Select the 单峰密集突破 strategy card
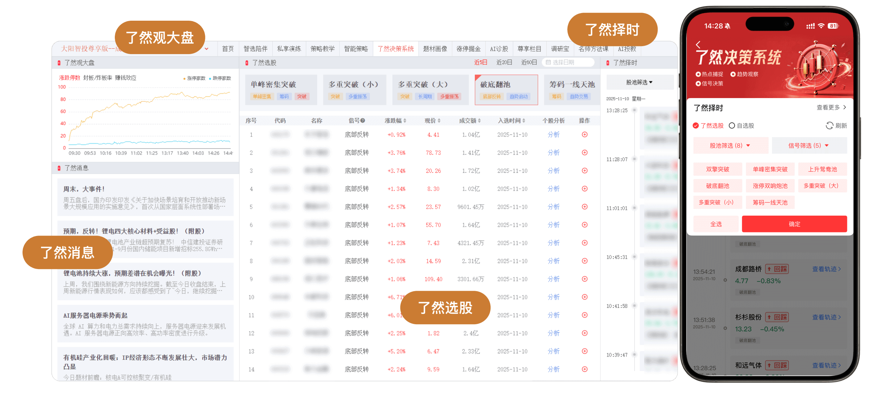This screenshot has height=411, width=872. coord(281,90)
